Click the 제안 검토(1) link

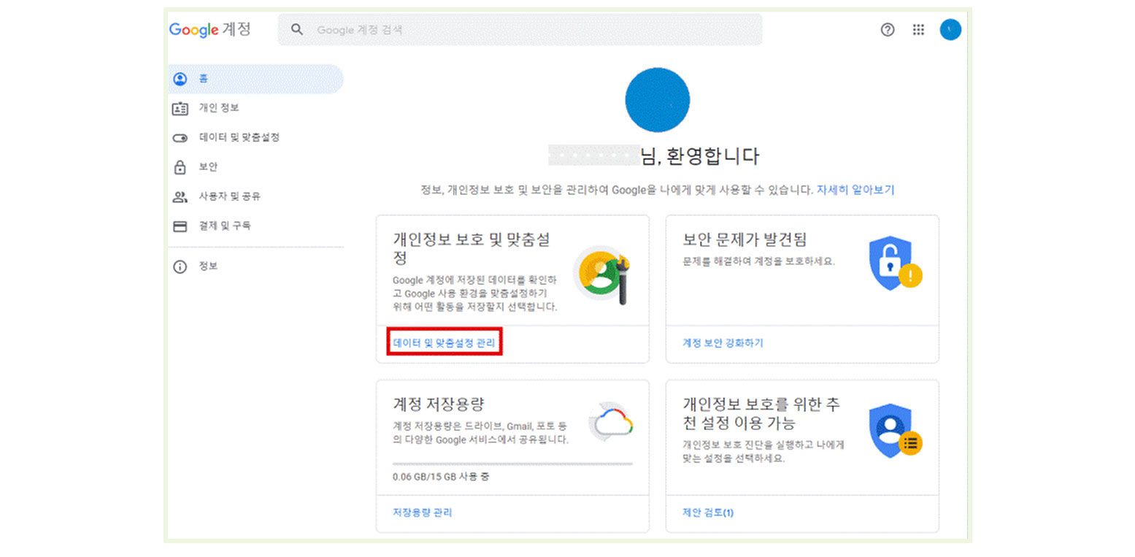(x=708, y=512)
